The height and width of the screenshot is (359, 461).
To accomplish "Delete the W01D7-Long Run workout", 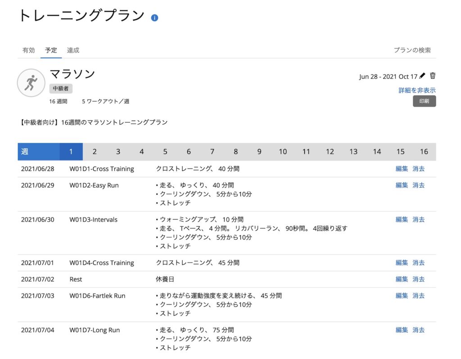I will click(x=418, y=330).
